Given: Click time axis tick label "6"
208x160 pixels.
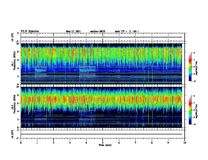Looking at the screenshot, I should tap(119, 143).
